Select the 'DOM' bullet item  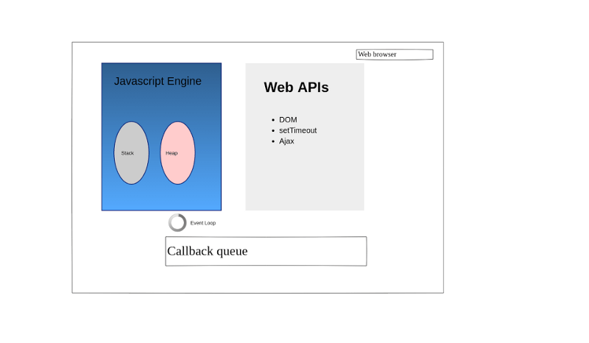(x=288, y=120)
